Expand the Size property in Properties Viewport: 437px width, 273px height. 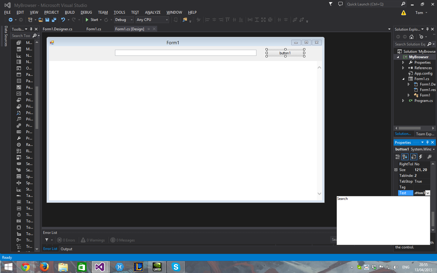[396, 170]
